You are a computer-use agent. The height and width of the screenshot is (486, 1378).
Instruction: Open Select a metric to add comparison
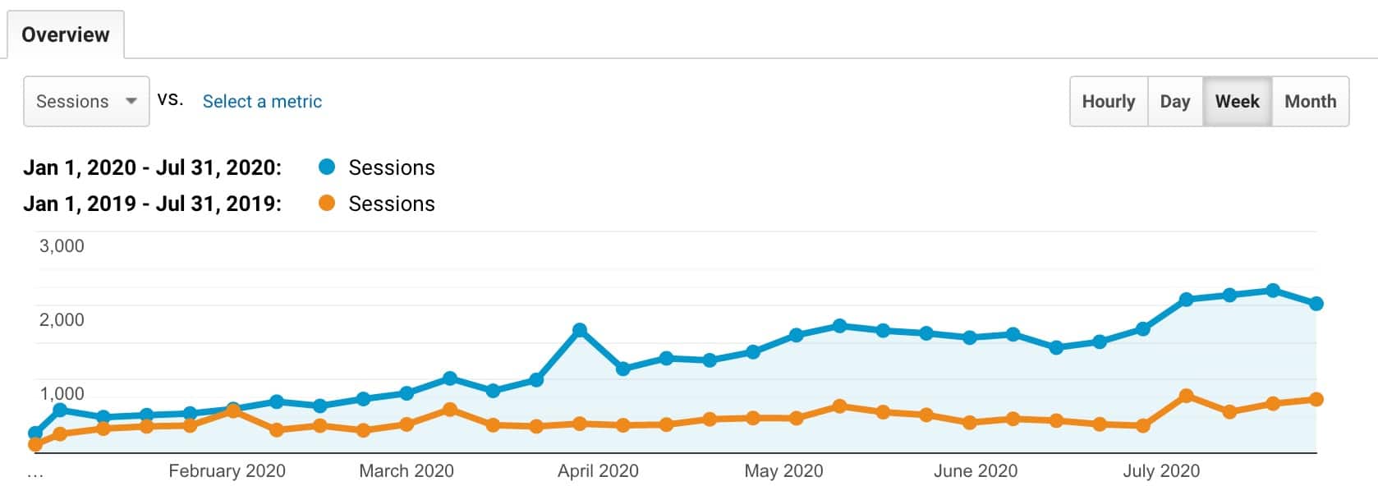point(262,101)
